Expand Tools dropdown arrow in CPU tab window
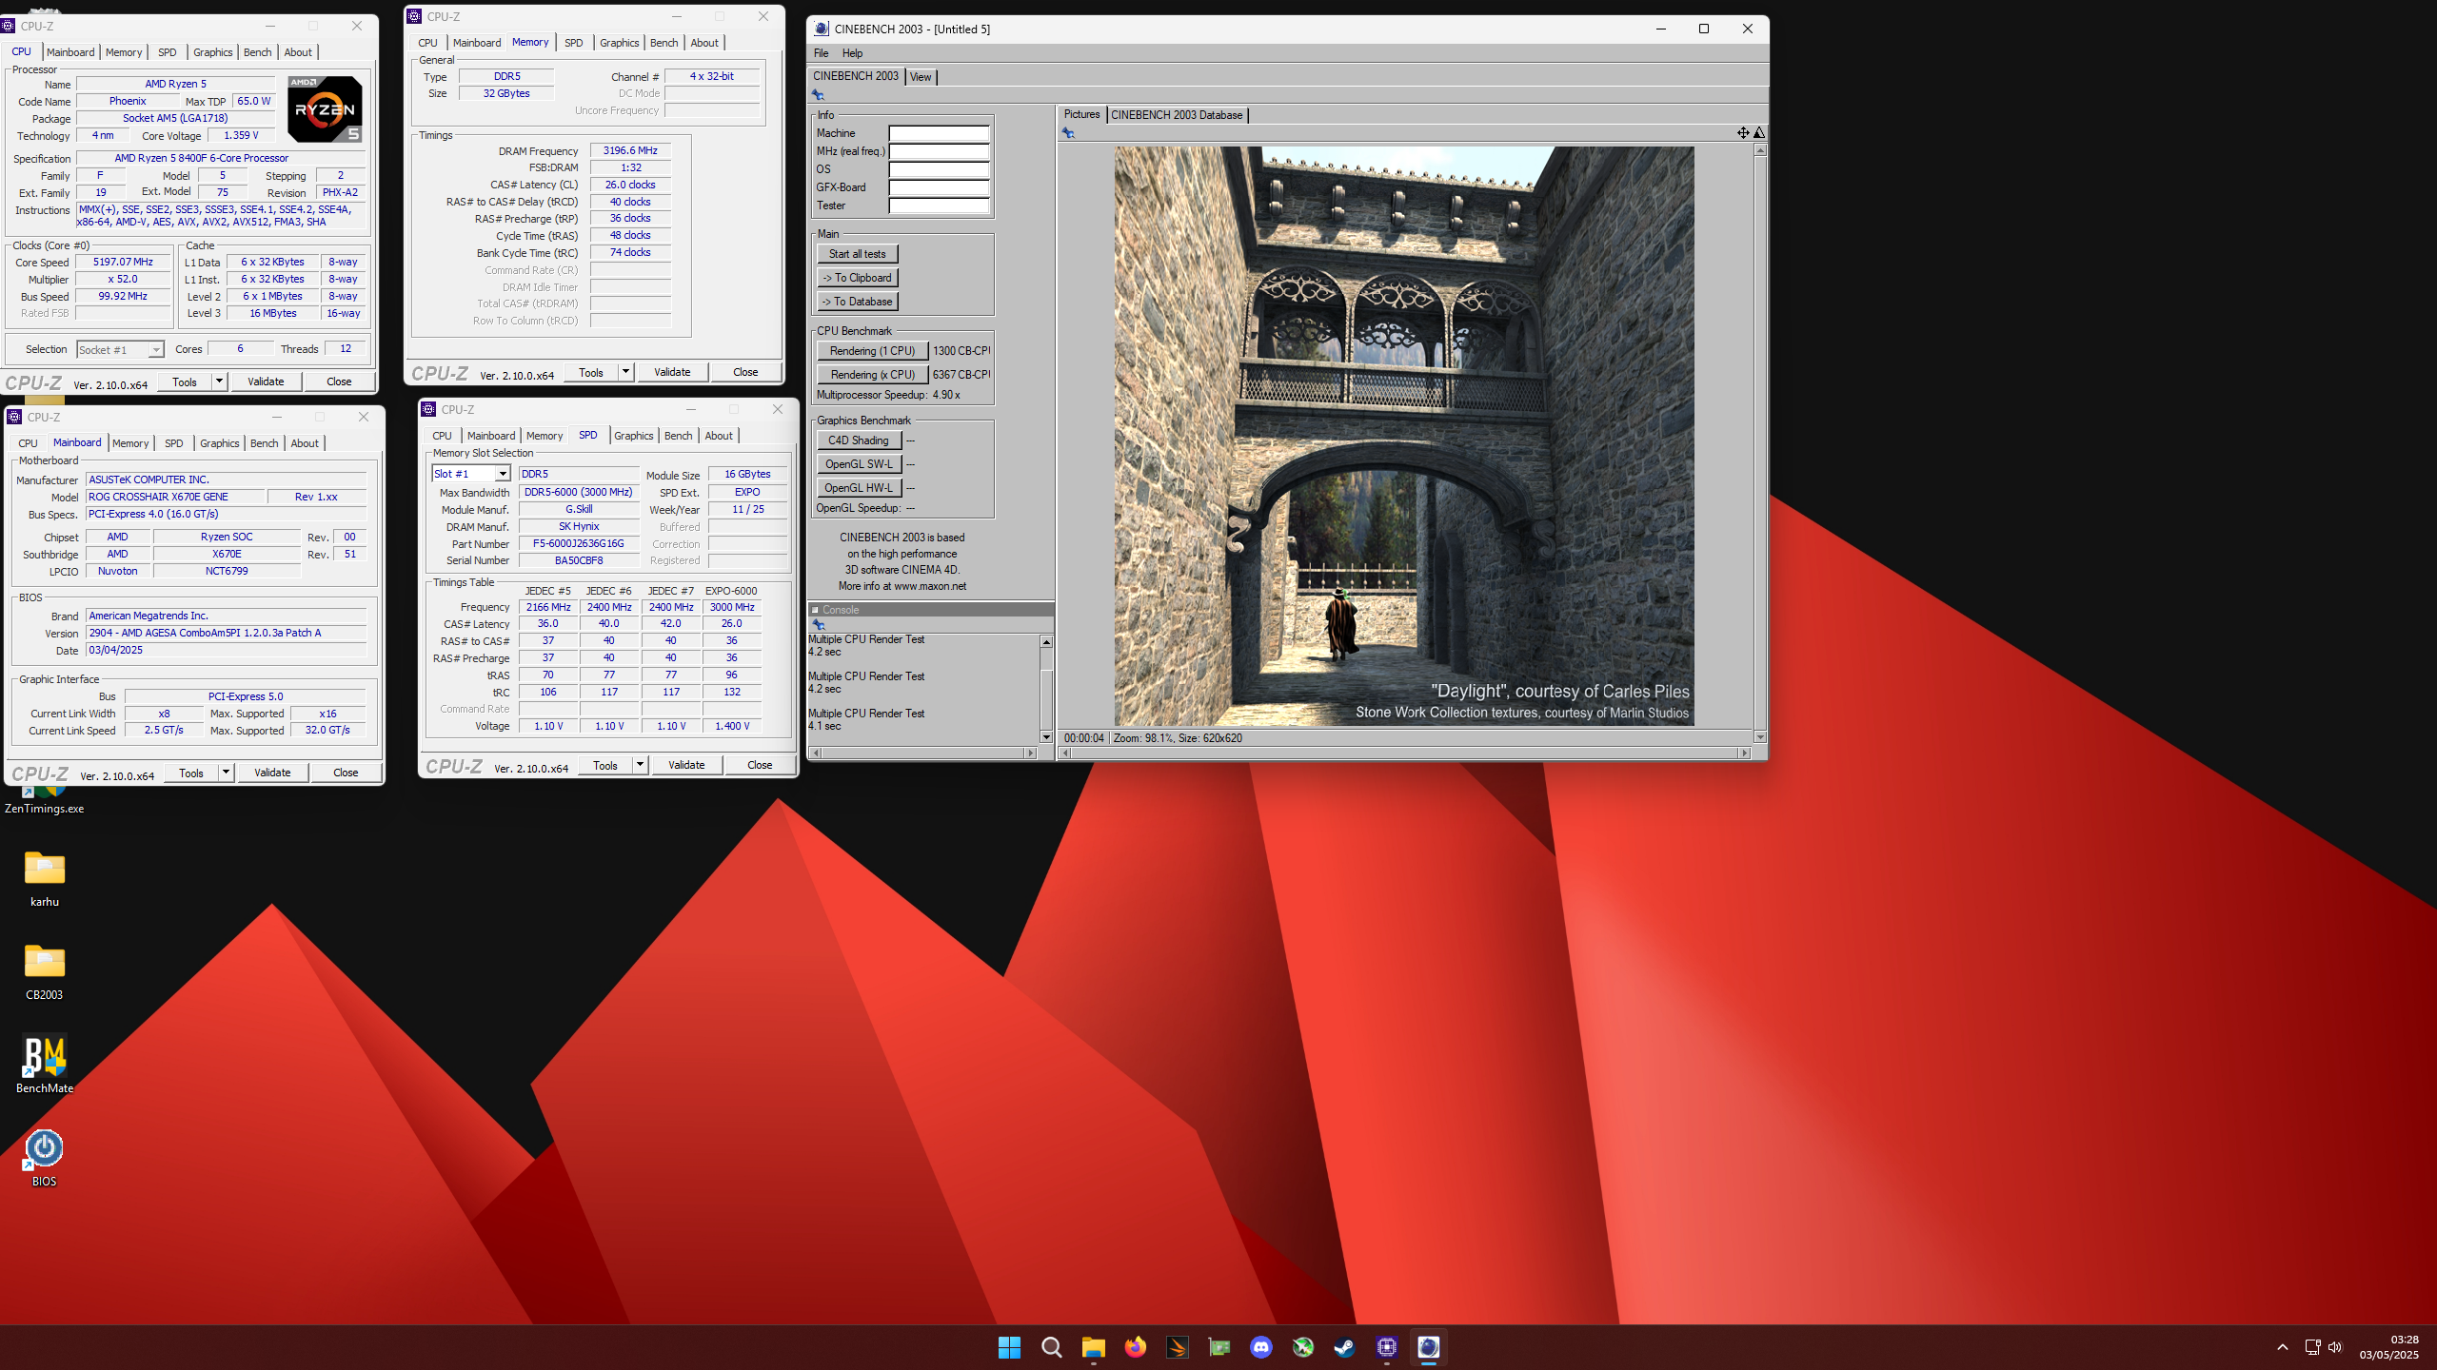This screenshot has width=2437, height=1370. coord(219,382)
